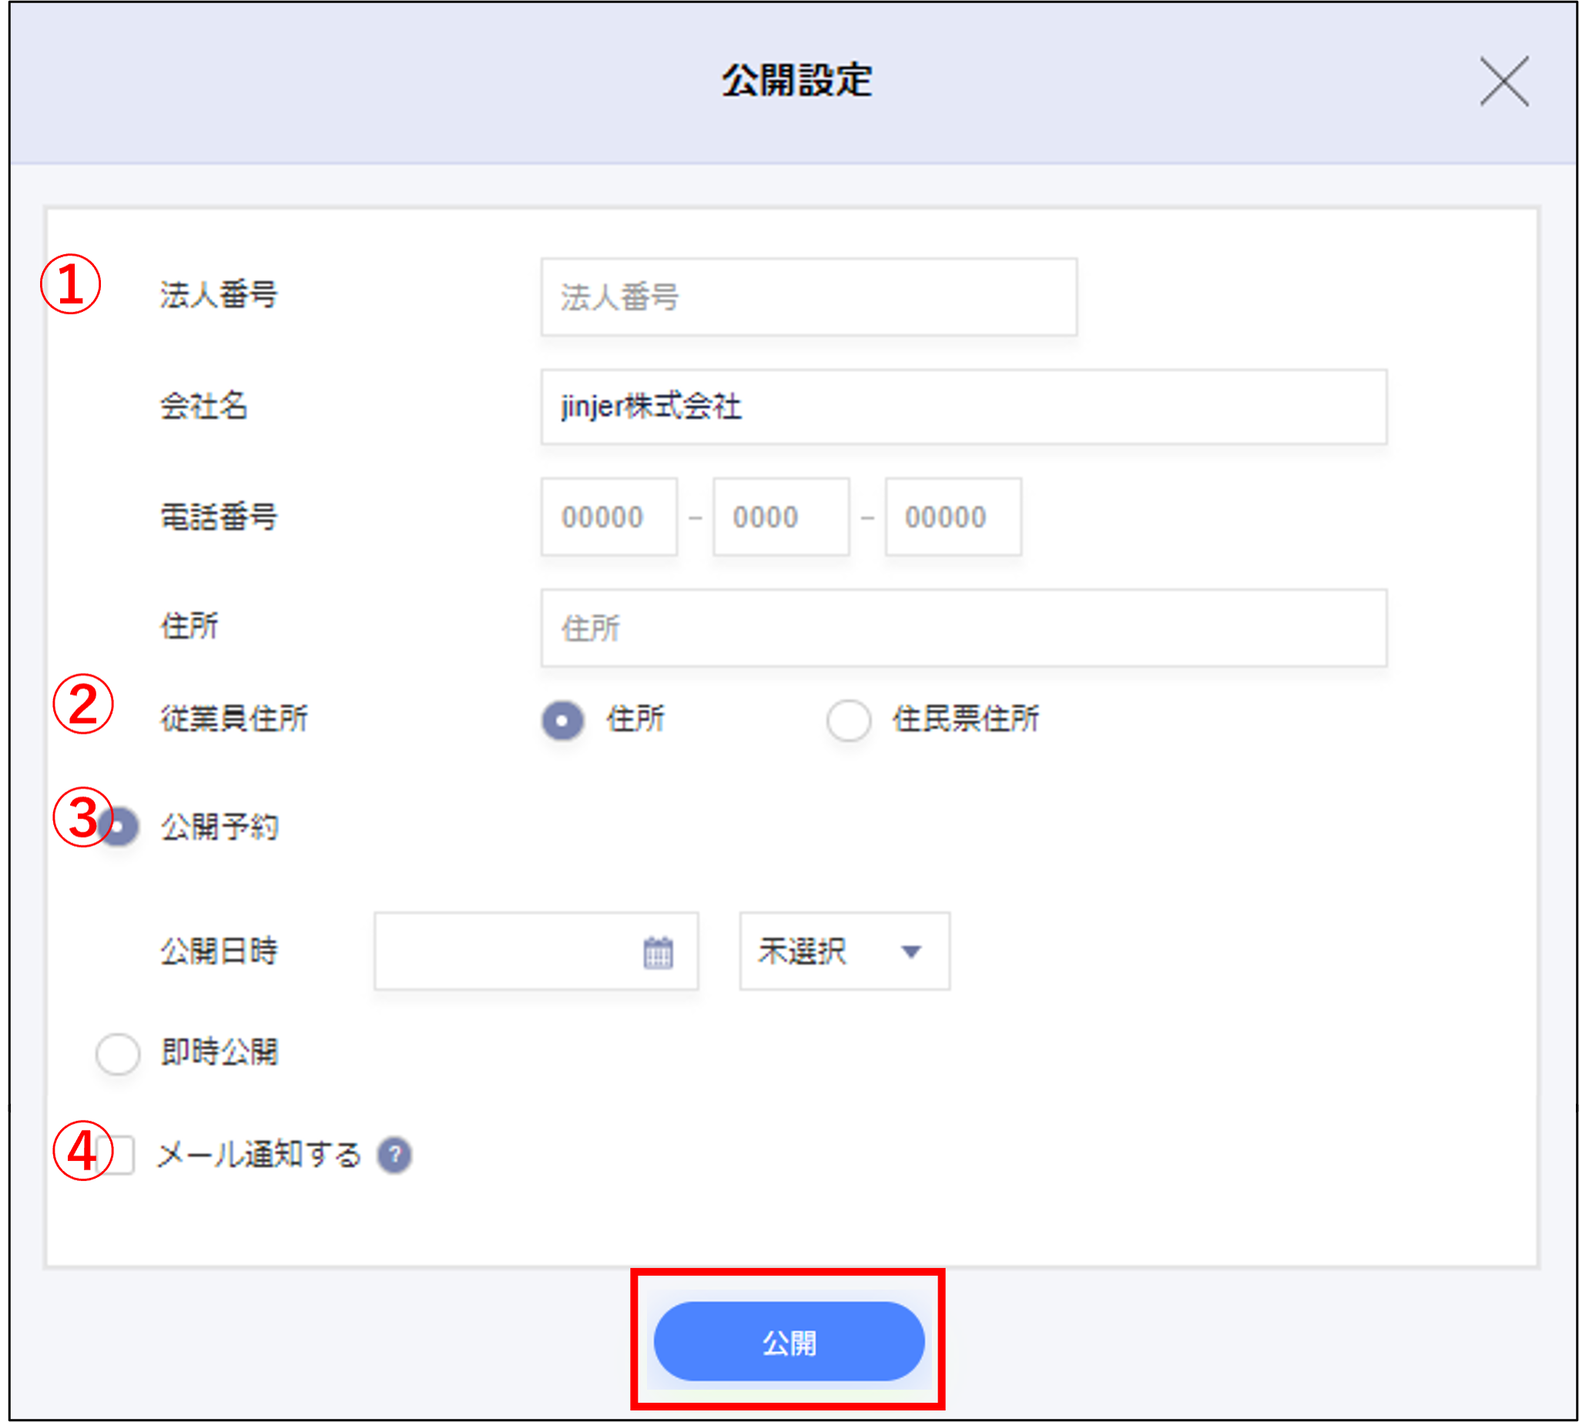Click the help icon next to メール通知する

click(x=394, y=1155)
